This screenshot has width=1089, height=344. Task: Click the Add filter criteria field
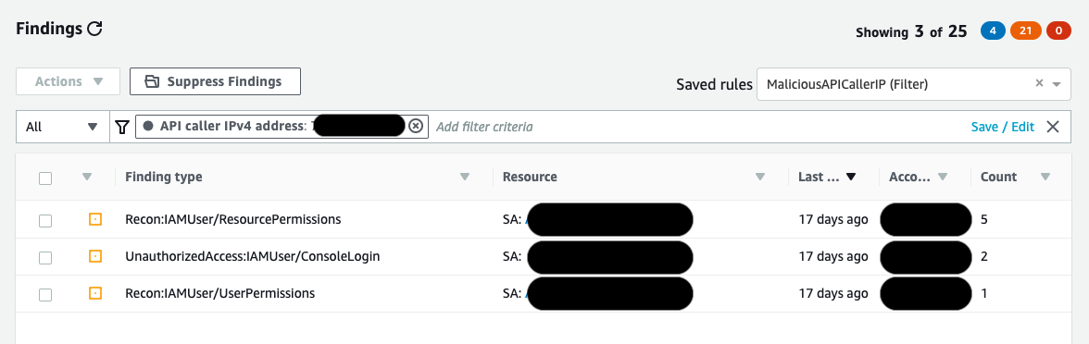tap(484, 127)
